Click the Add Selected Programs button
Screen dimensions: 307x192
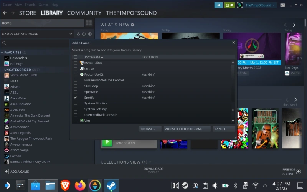point(187,129)
